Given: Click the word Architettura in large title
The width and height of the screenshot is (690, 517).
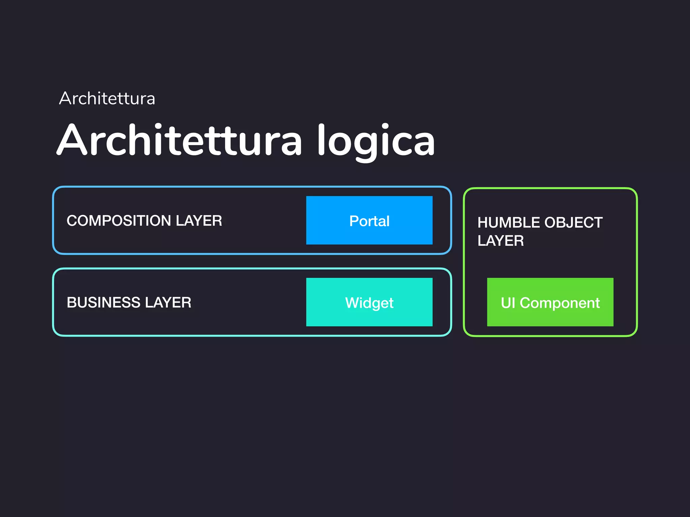Looking at the screenshot, I should pos(180,141).
